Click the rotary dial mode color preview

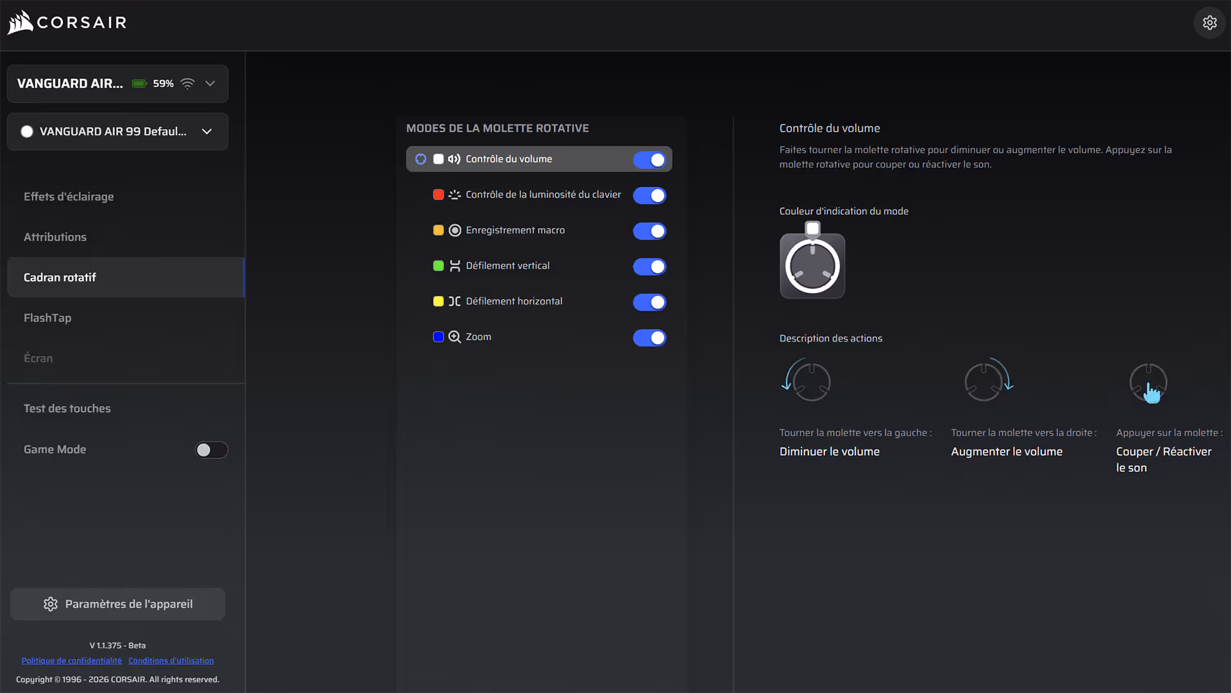coord(812,266)
